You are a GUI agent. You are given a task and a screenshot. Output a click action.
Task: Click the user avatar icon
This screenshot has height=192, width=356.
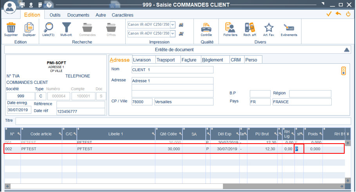coord(9,7)
